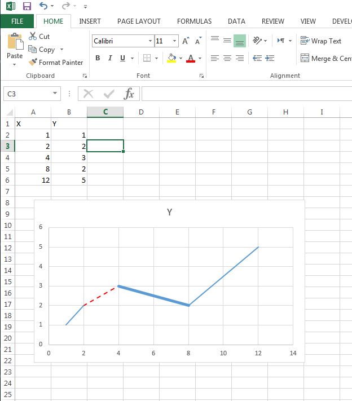Click inside the formula bar input

coord(247,94)
